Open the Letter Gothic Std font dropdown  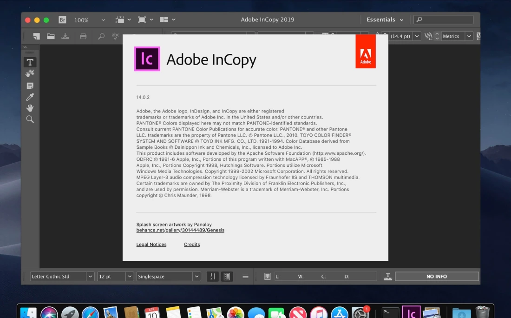[90, 276]
